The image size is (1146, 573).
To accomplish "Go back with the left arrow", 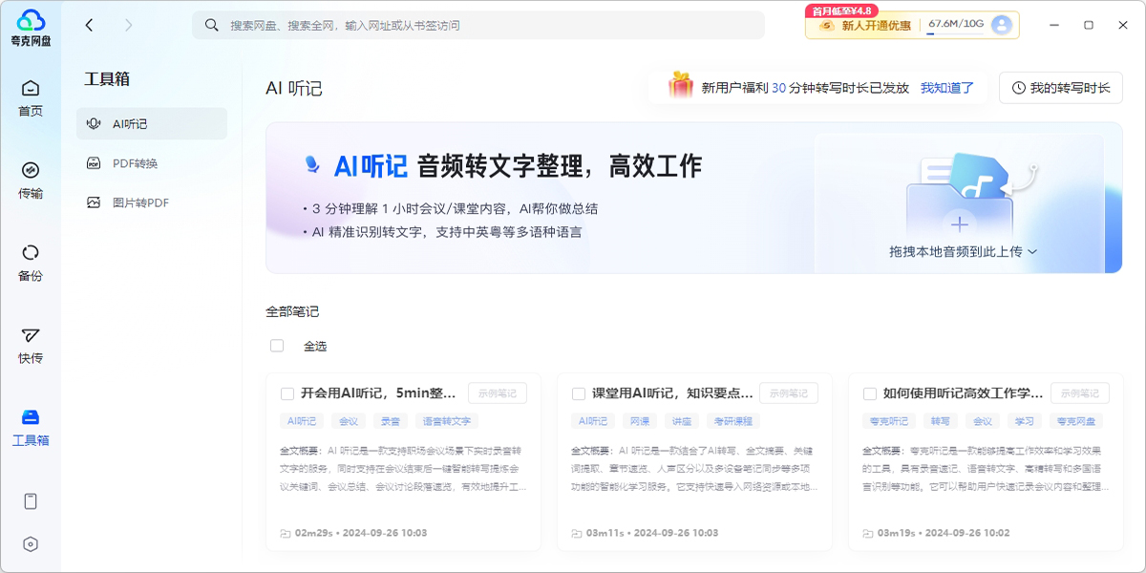I will pos(89,25).
